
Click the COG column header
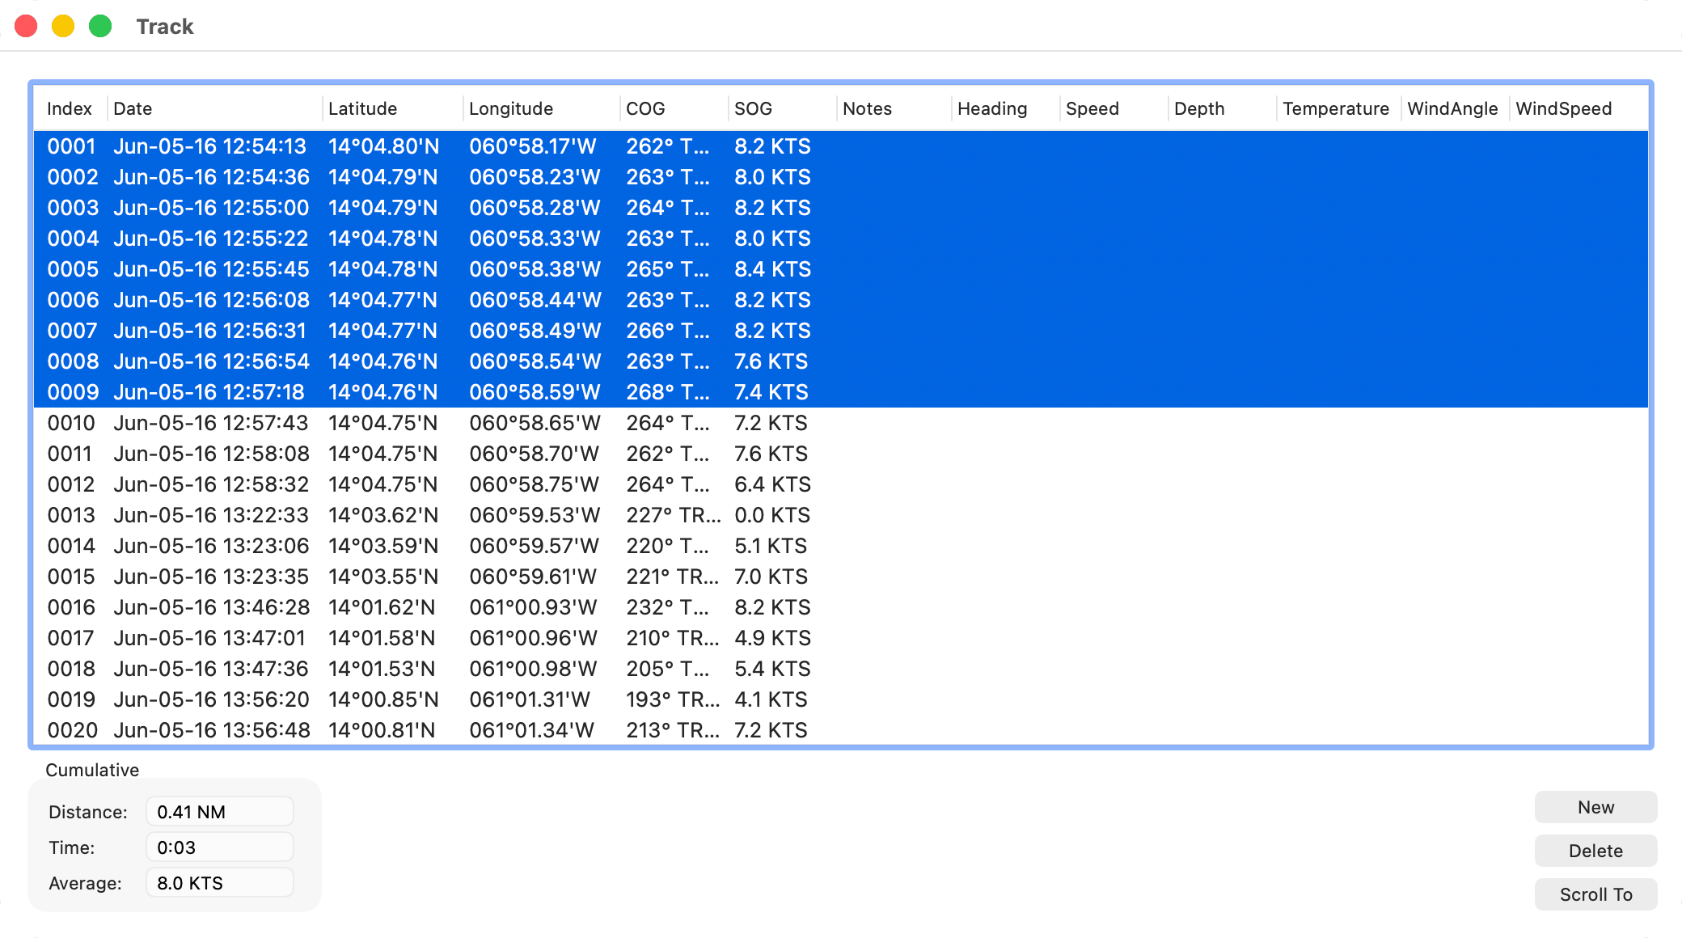click(674, 108)
